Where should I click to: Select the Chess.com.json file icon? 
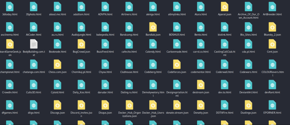57,64
